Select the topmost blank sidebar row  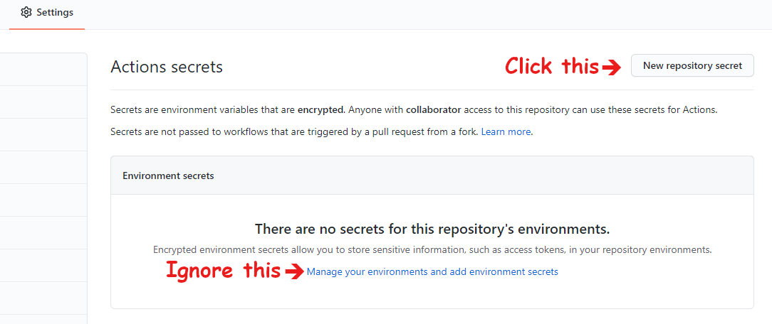tap(43, 70)
